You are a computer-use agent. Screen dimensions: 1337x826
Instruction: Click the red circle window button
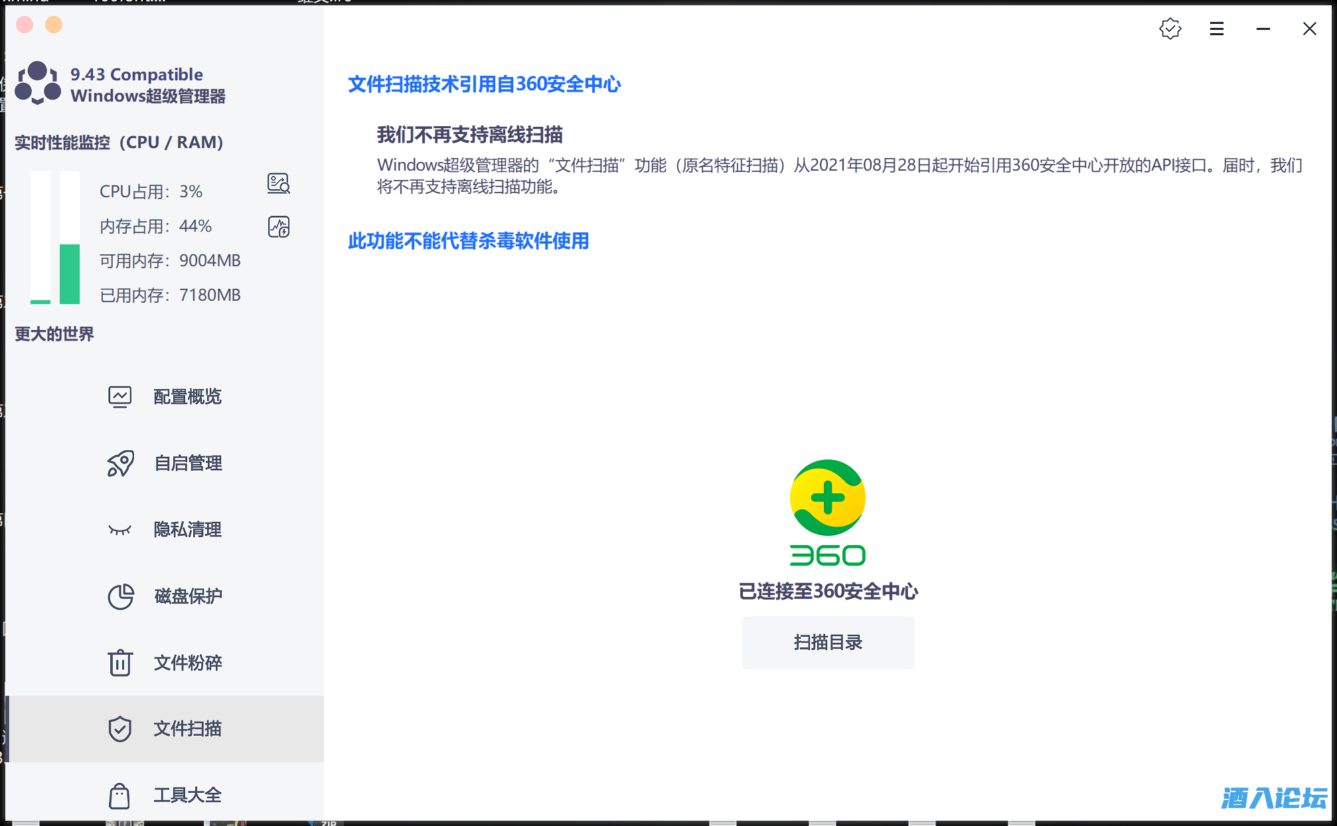25,25
